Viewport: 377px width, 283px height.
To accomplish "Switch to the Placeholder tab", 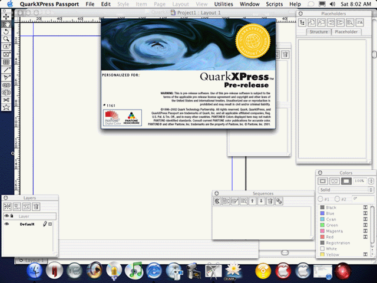I will [346, 32].
